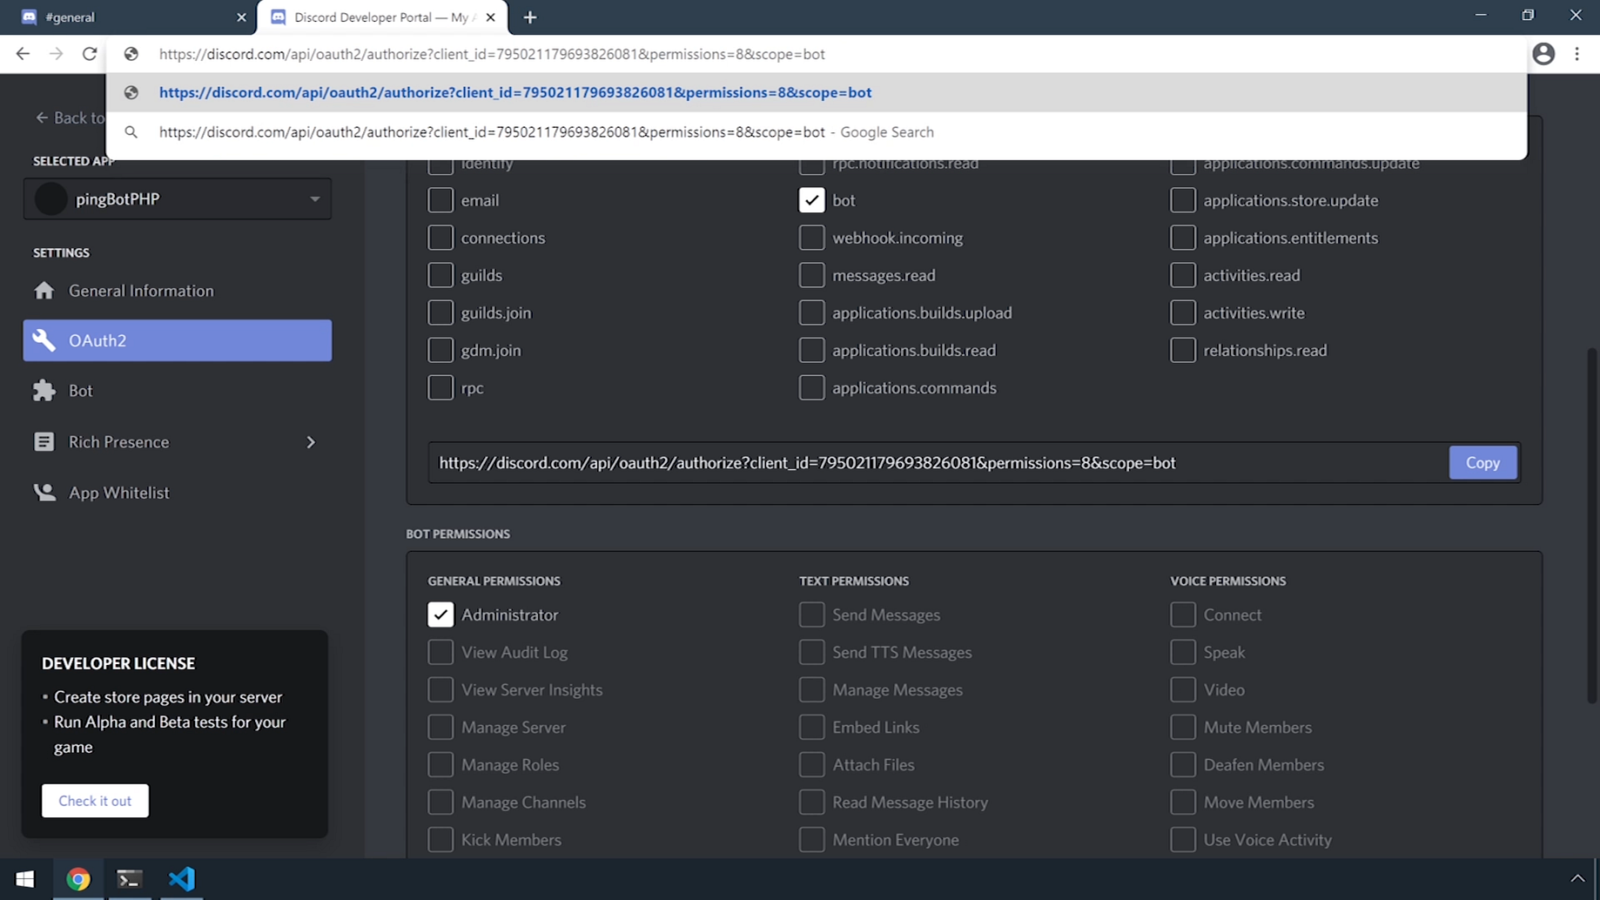Screen dimensions: 1600x900
Task: Check the View Audit Log permission
Action: tap(440, 652)
